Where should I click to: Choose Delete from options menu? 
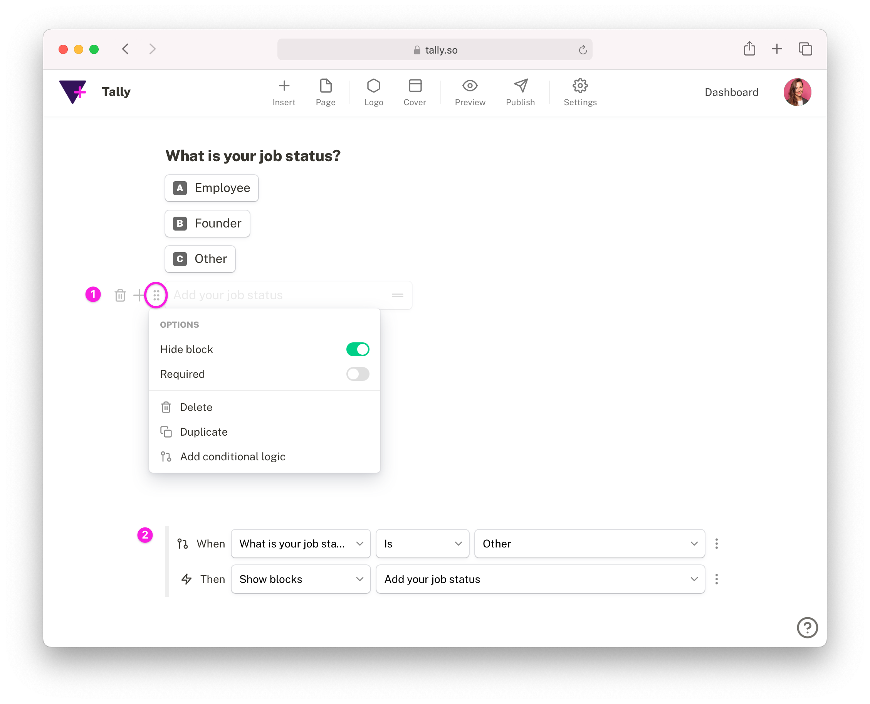[264, 407]
